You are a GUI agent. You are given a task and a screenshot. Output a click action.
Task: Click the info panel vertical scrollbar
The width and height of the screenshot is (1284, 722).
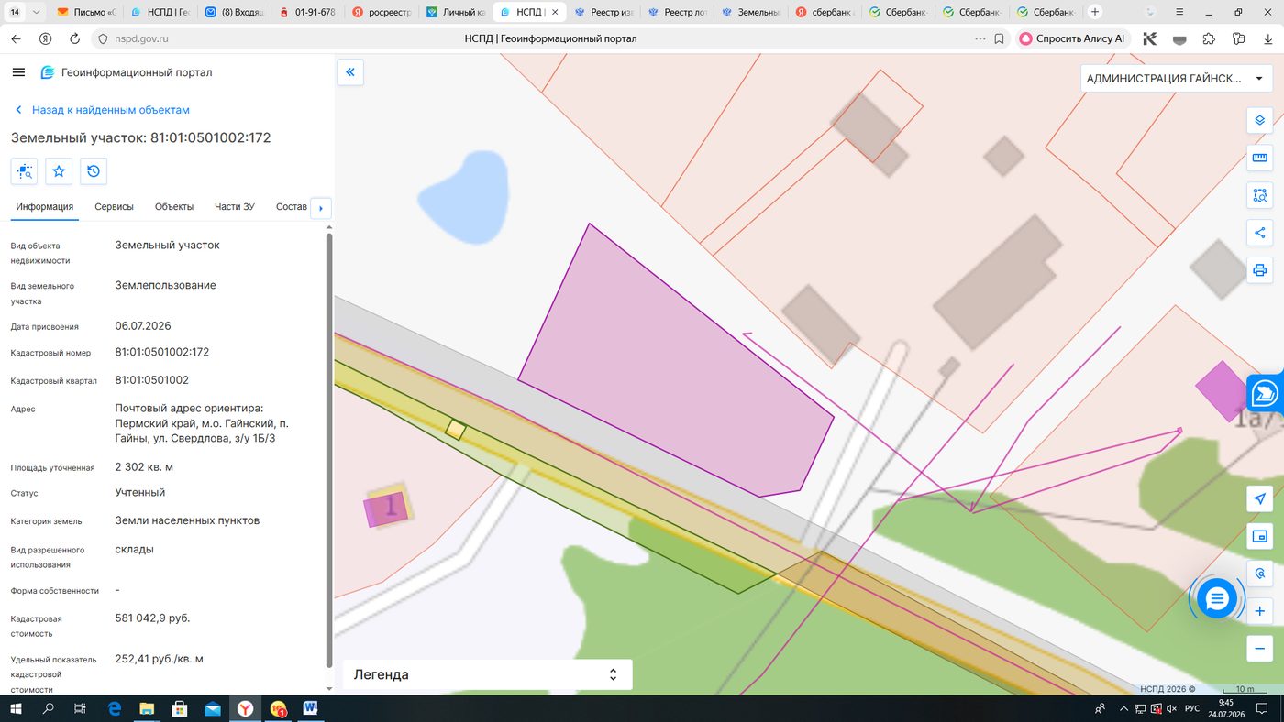click(x=329, y=449)
